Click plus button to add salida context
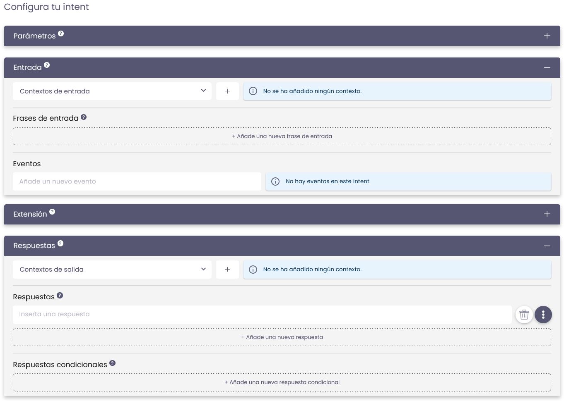The image size is (564, 401). coord(227,270)
